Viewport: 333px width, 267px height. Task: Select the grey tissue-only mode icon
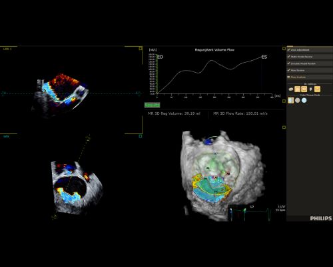pos(298,100)
